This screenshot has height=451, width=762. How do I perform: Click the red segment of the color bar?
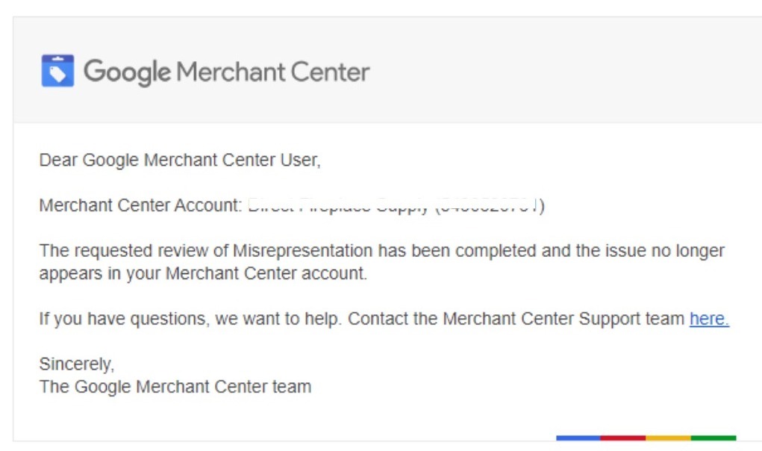(622, 438)
